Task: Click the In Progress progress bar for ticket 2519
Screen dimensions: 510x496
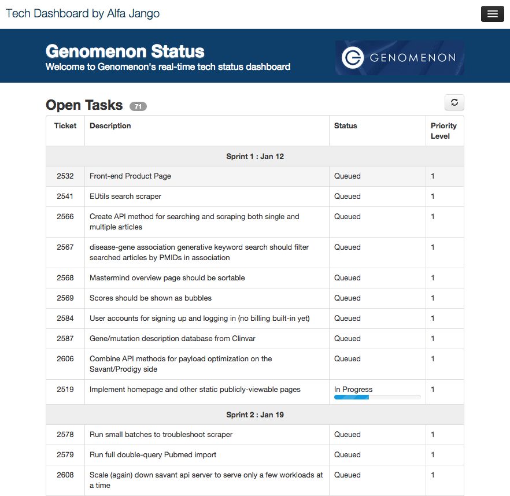Action: pos(377,397)
